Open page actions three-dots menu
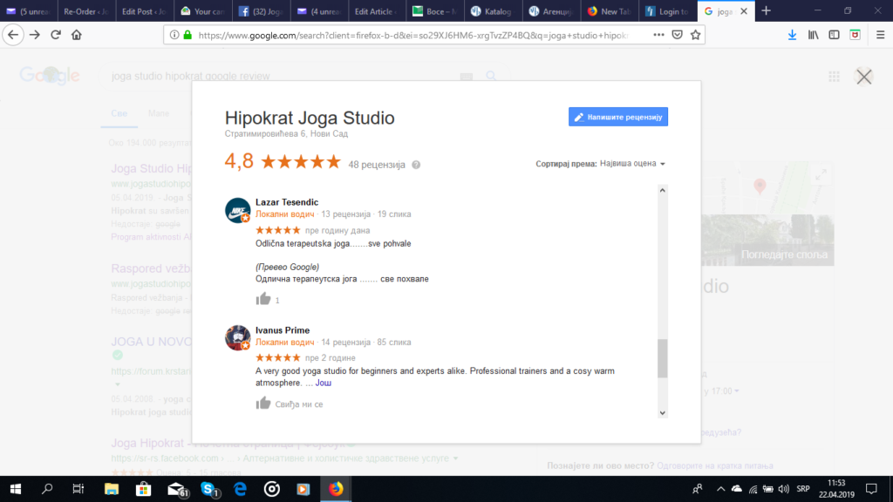 658,35
